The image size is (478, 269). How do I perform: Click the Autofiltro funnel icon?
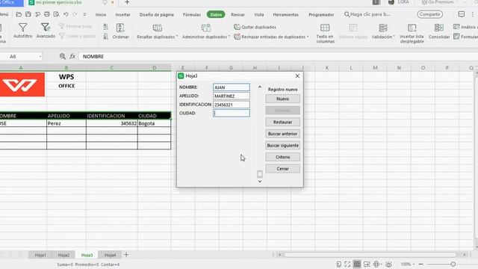click(x=22, y=28)
